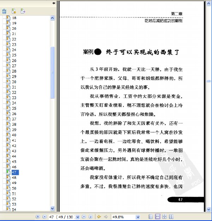Select bookmark 18

pyautogui.click(x=14, y=18)
